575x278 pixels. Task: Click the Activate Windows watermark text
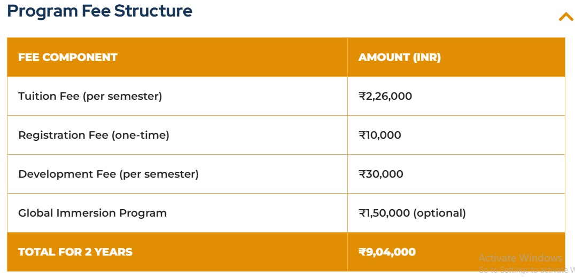pyautogui.click(x=520, y=258)
